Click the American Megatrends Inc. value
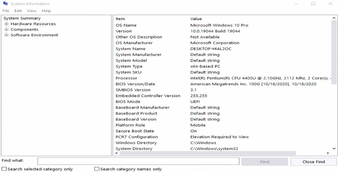Viewport: 338px width, 172px height. point(253,84)
